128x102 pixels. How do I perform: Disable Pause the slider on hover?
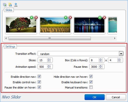click(x=39, y=87)
